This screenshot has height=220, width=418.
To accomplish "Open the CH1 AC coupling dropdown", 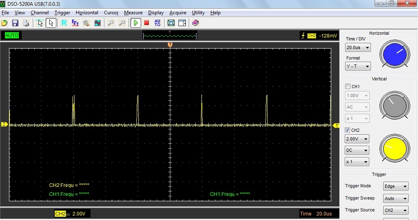I will 357,107.
